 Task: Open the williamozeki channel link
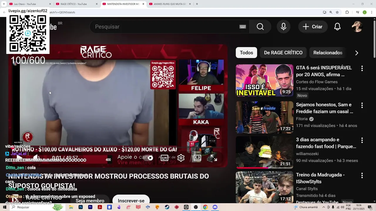pyautogui.click(x=307, y=154)
